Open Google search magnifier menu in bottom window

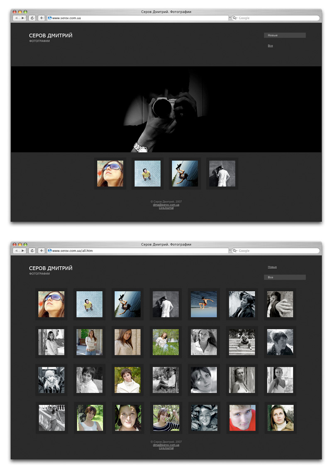tap(235, 250)
